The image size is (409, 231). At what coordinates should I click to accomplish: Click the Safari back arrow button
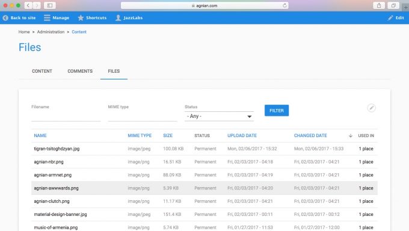pyautogui.click(x=28, y=5)
